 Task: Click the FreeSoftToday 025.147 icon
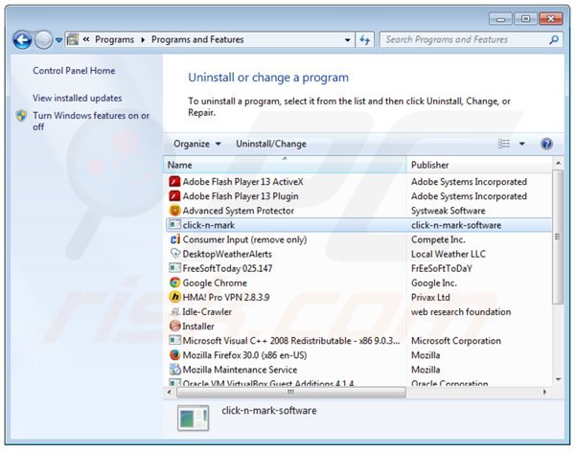tap(174, 268)
